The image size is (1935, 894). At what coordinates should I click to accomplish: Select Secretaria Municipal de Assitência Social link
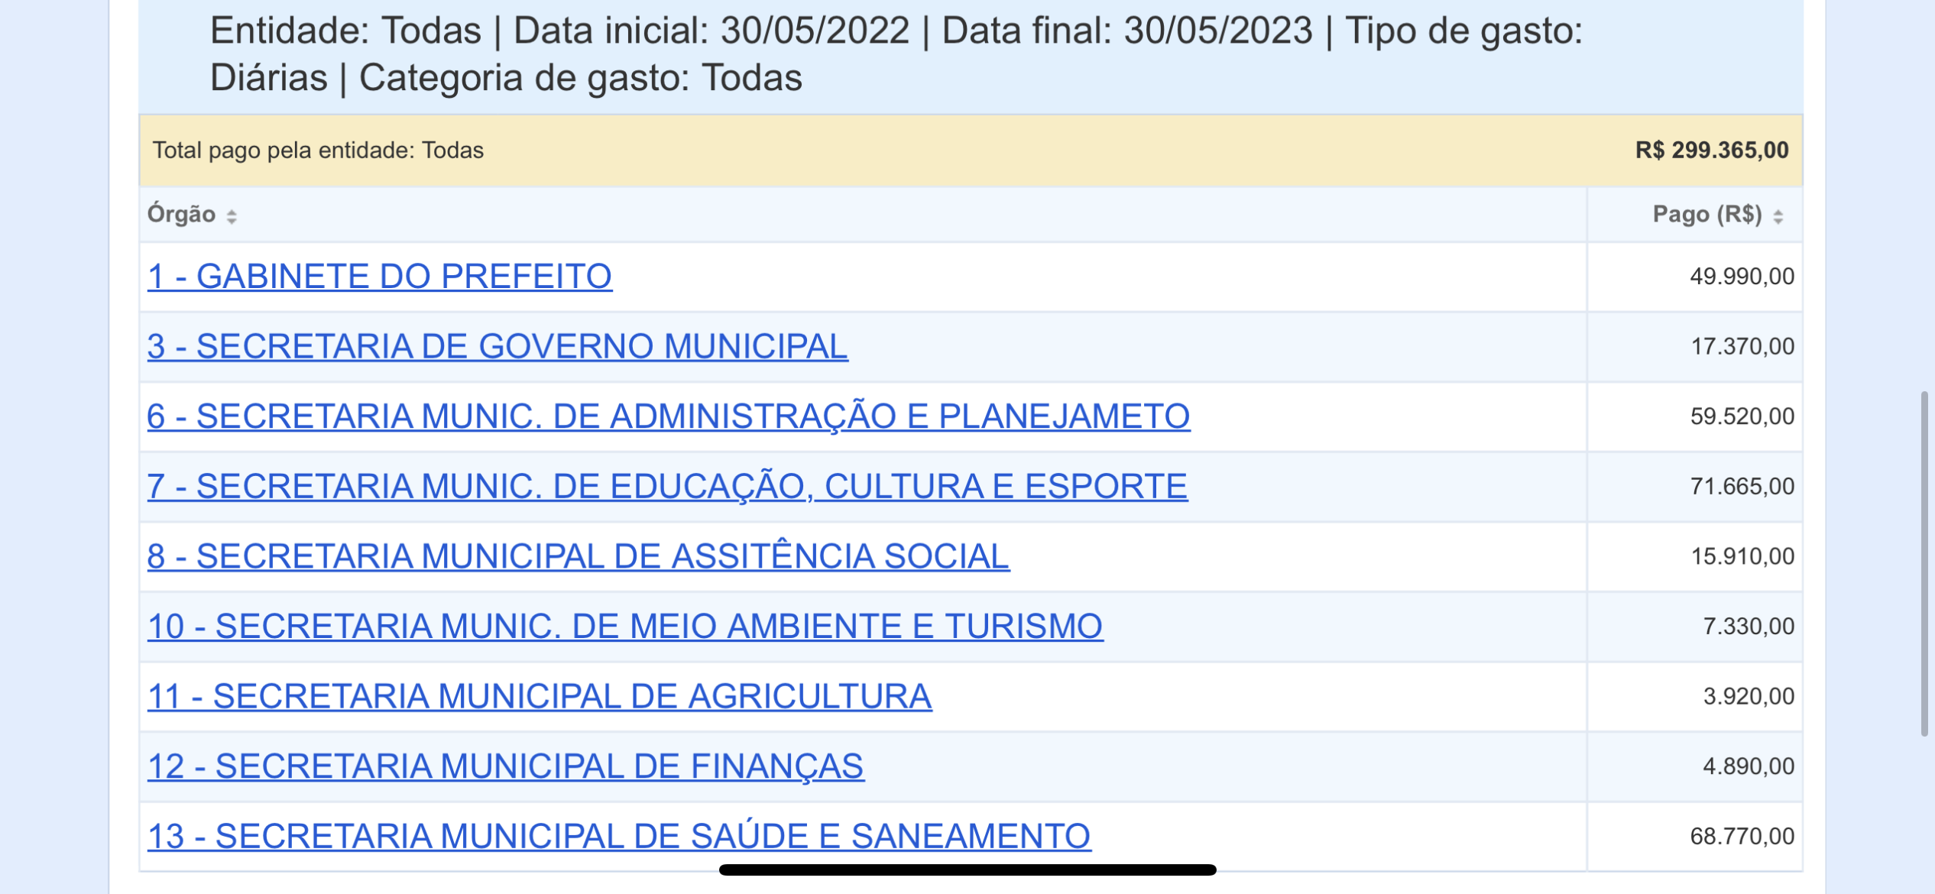pos(578,557)
